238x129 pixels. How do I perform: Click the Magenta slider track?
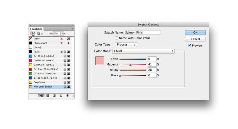pyautogui.click(x=133, y=64)
